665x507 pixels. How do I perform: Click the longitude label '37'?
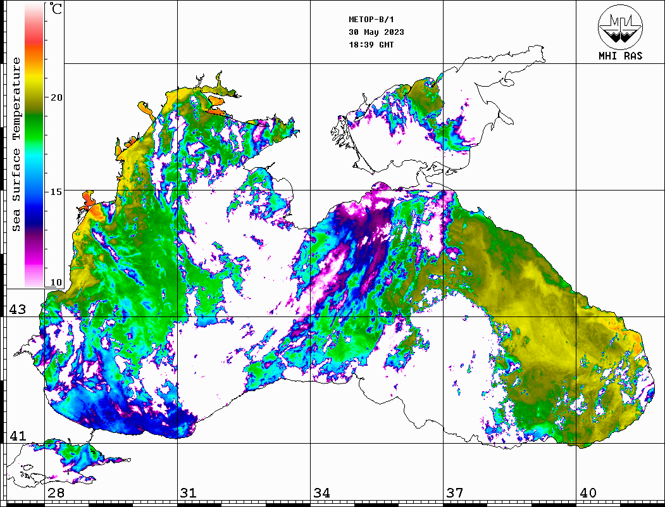[x=455, y=493]
